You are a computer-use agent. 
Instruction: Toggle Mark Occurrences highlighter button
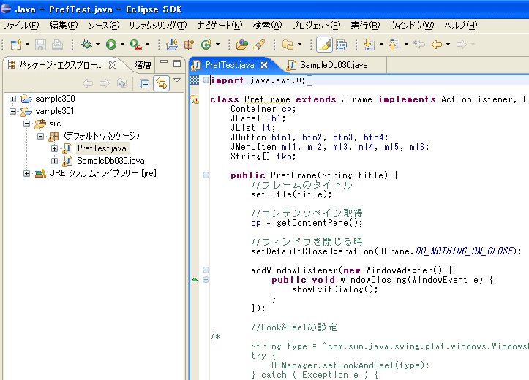[x=325, y=45]
